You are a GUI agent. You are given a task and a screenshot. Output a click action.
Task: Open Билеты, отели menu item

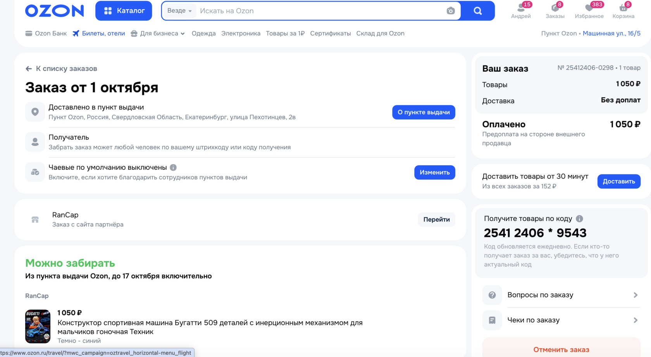[98, 33]
